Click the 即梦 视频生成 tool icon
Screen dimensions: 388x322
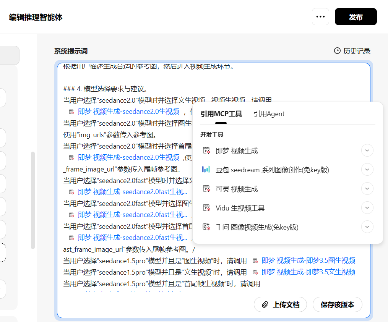206,150
